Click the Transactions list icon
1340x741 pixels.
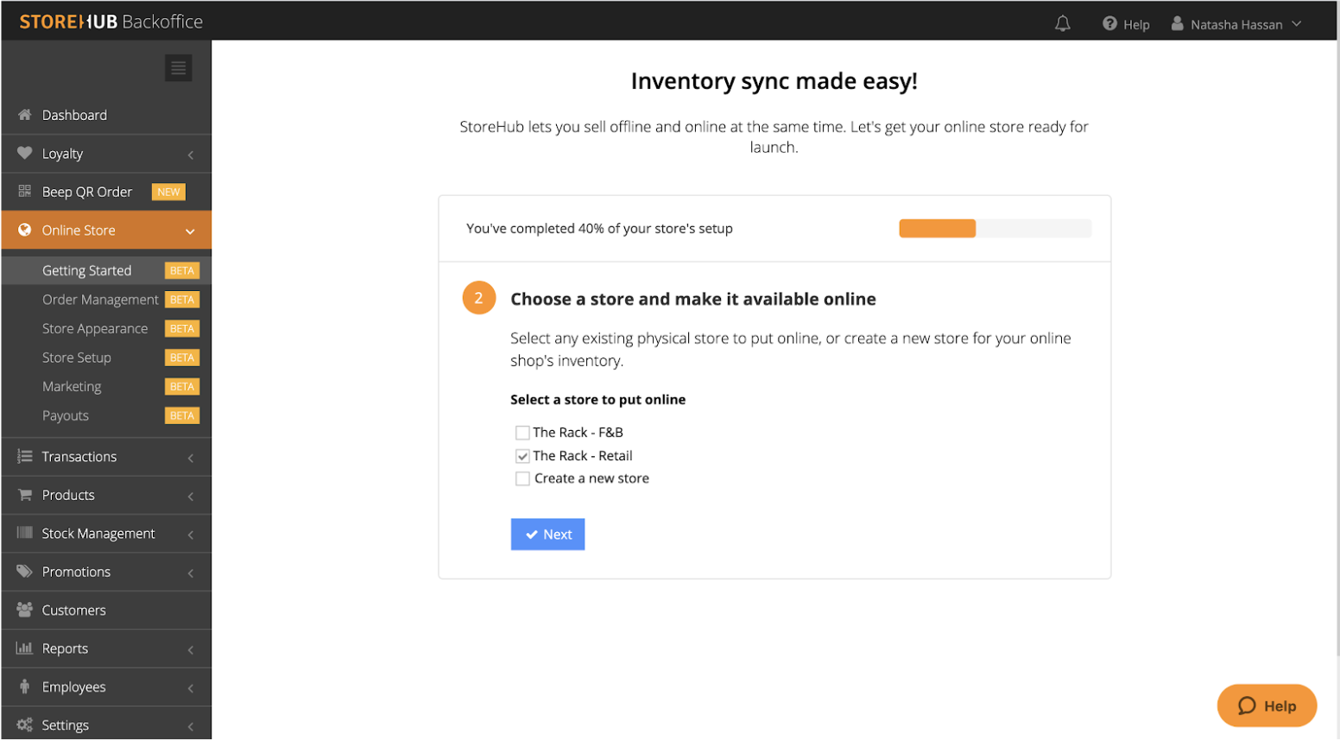coord(25,457)
